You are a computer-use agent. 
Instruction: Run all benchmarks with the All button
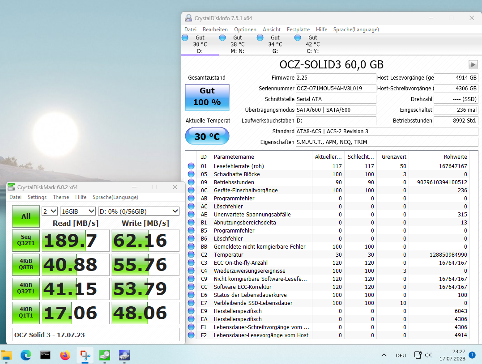coord(26,216)
